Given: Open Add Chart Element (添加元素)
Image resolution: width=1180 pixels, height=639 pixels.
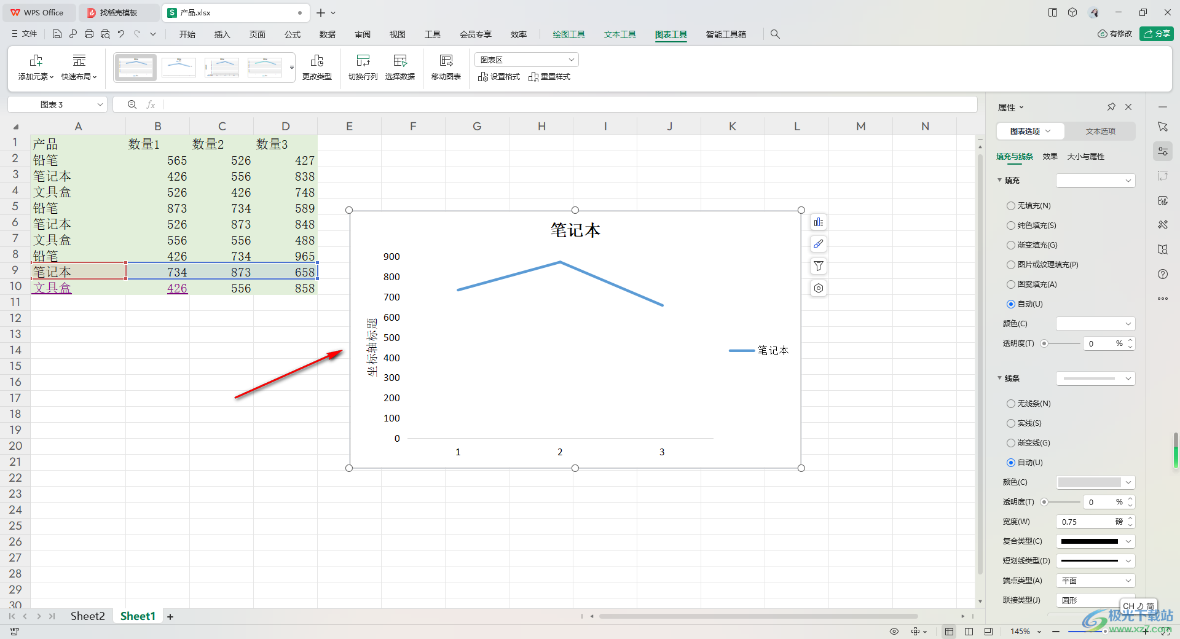Looking at the screenshot, I should (x=36, y=68).
